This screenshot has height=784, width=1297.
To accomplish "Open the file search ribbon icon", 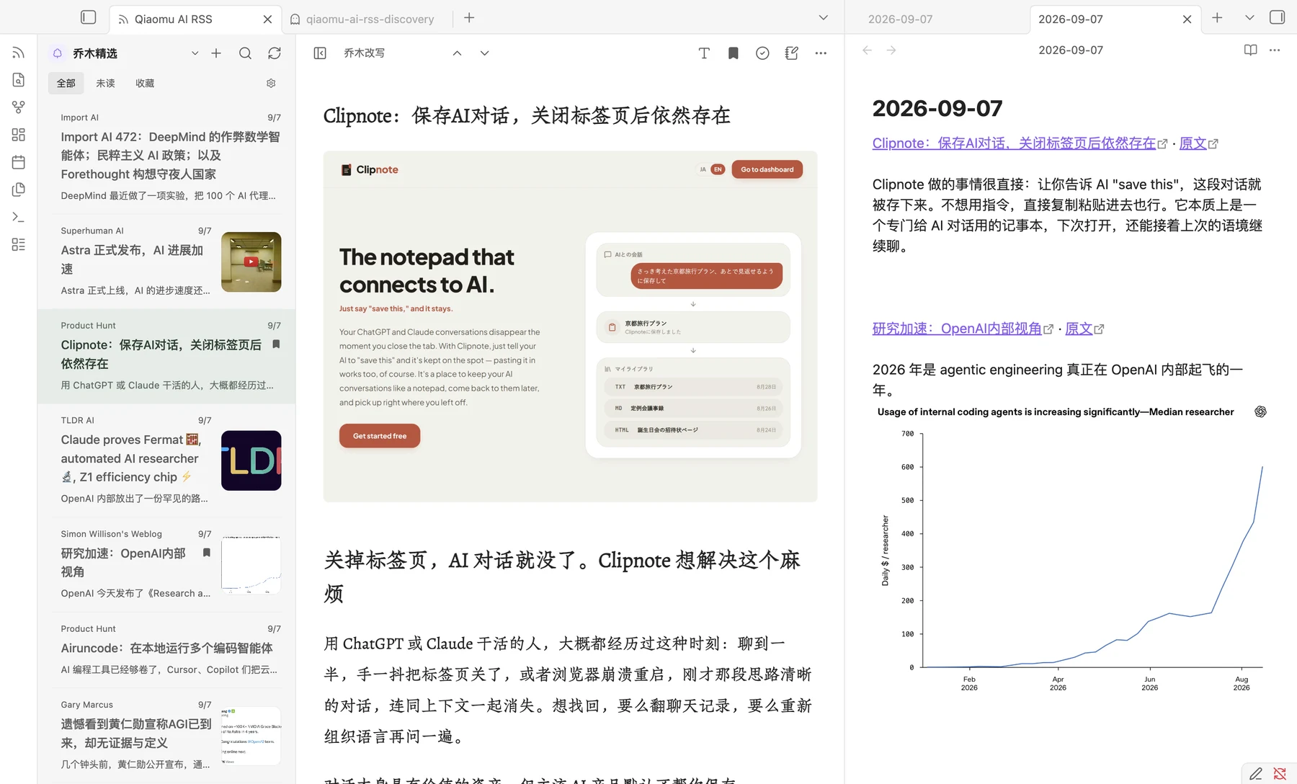I will (x=19, y=80).
